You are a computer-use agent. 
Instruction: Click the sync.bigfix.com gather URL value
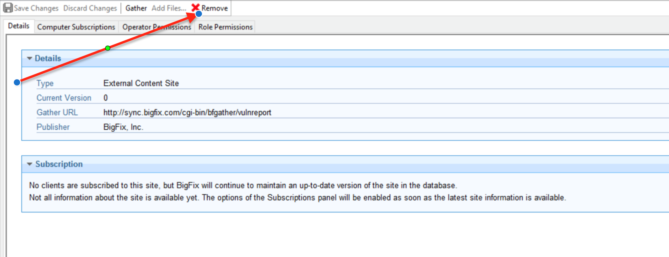187,112
